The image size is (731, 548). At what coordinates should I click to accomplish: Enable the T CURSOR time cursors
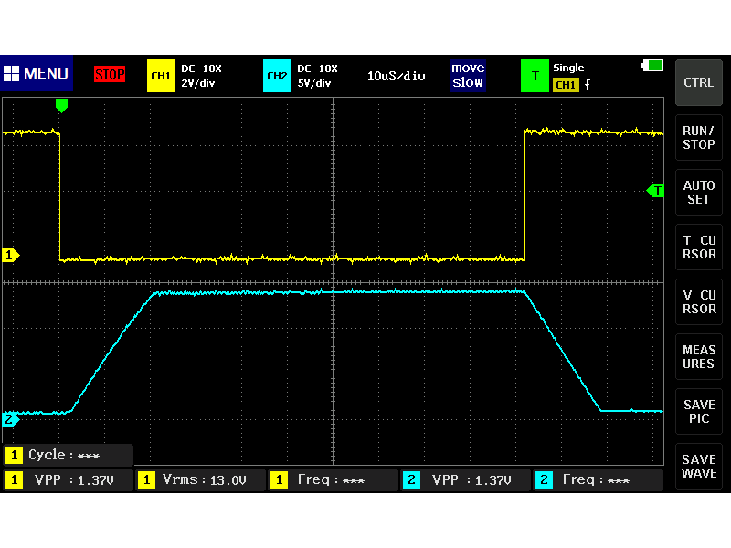click(699, 248)
